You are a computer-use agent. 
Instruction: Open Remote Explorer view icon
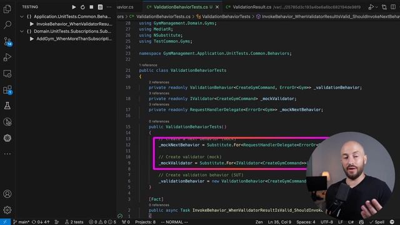pyautogui.click(x=7, y=74)
